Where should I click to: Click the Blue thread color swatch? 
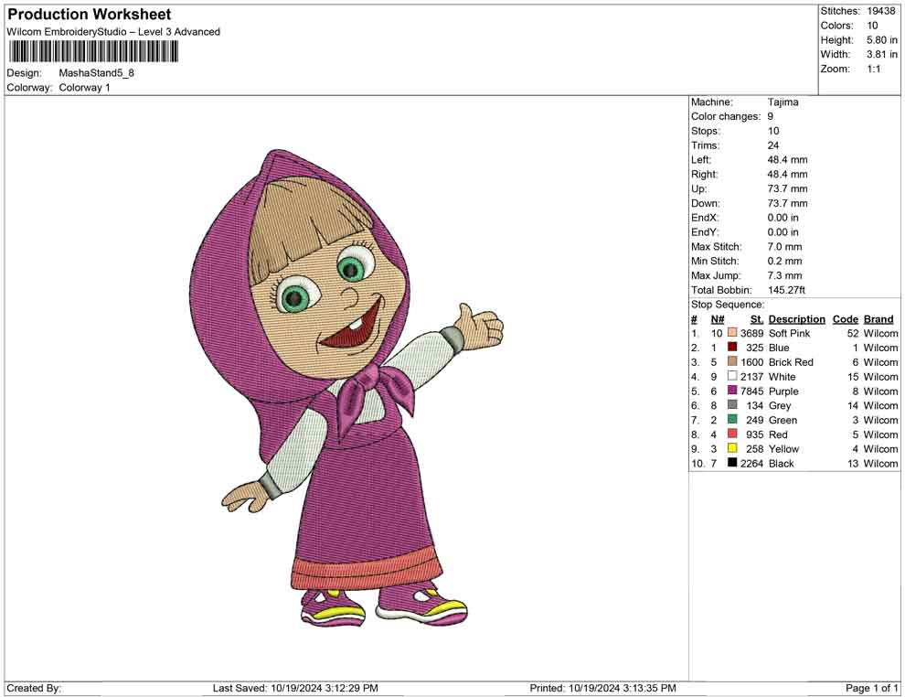(732, 348)
